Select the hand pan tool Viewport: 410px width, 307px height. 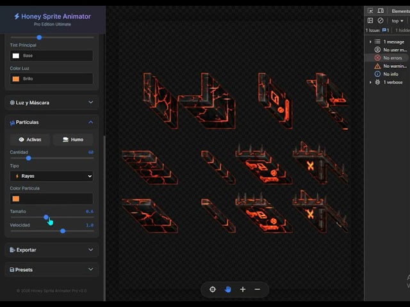pos(228,289)
